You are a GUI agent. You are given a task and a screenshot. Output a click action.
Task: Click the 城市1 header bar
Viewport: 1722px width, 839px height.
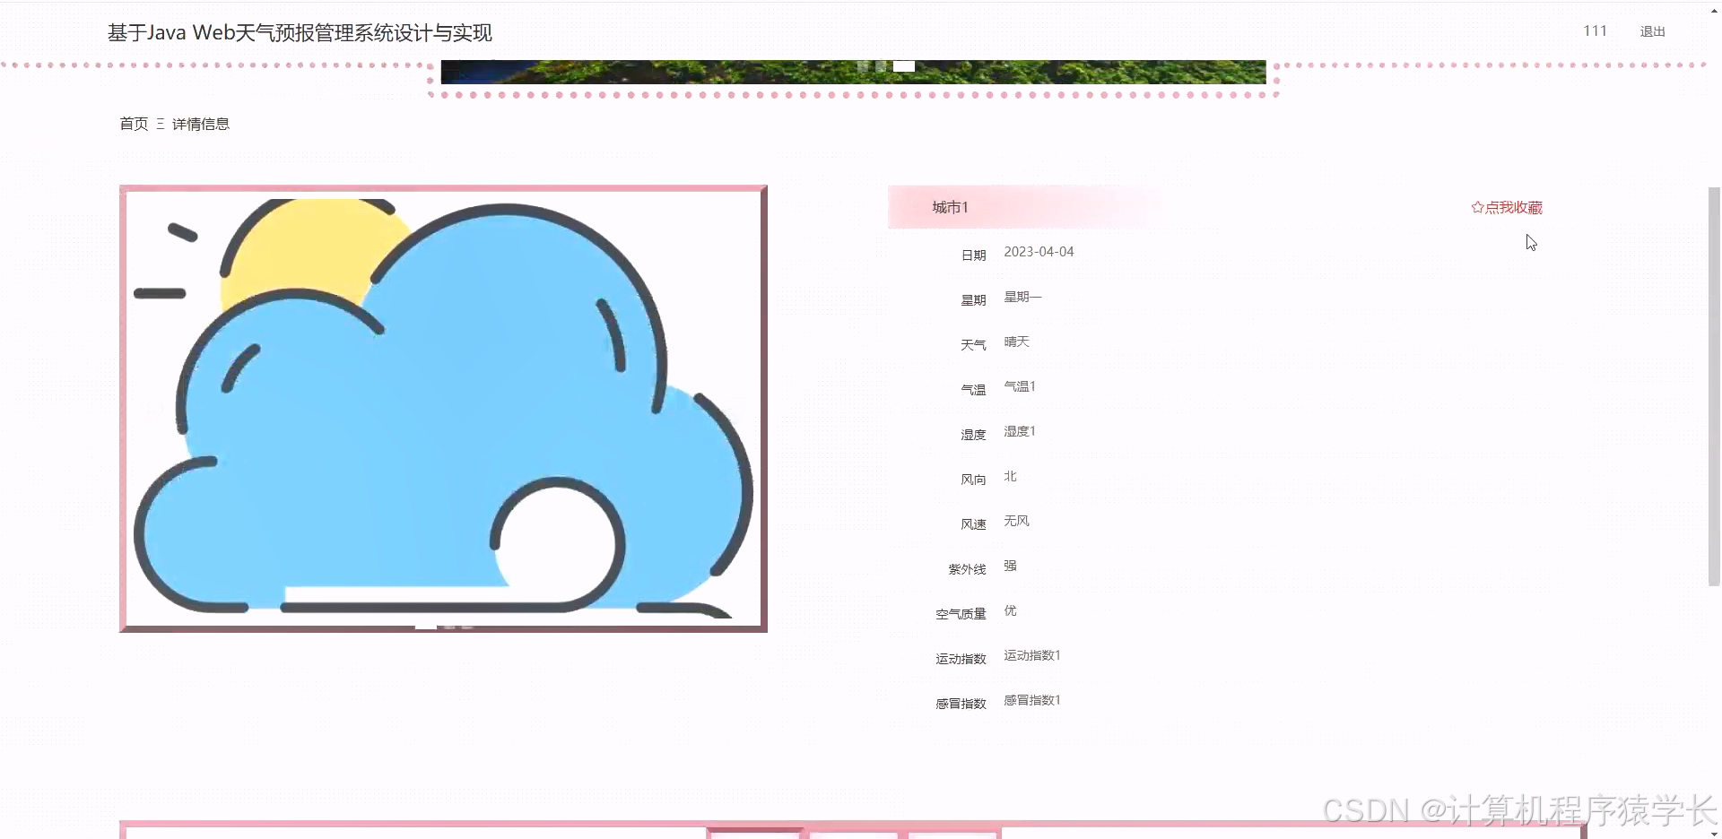point(1022,206)
